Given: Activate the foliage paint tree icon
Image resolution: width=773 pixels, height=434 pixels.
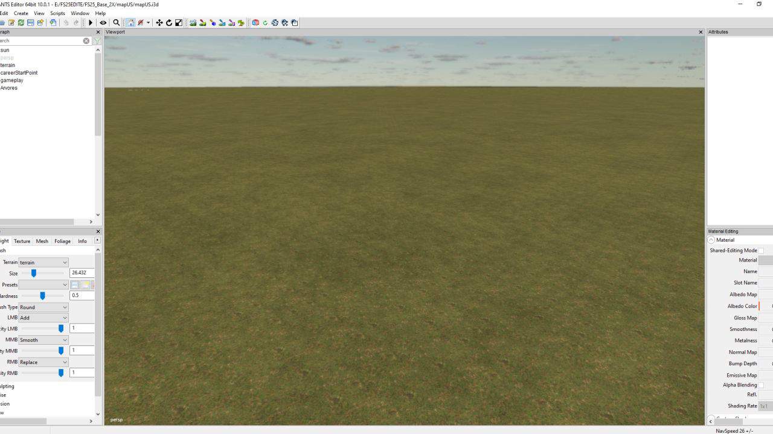Looking at the screenshot, I should point(241,23).
